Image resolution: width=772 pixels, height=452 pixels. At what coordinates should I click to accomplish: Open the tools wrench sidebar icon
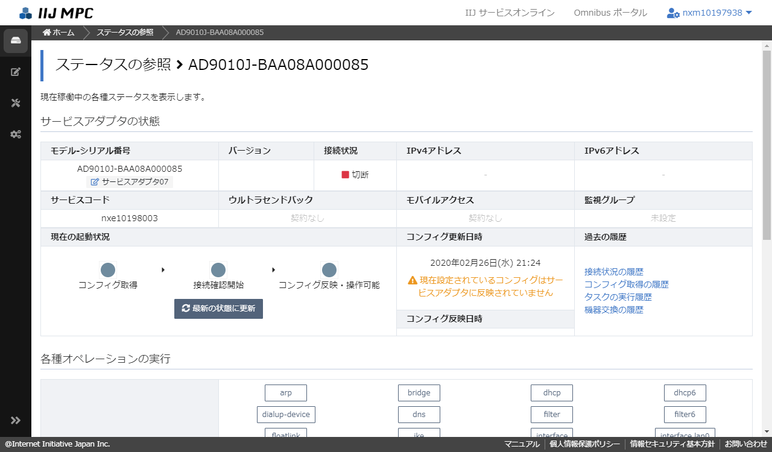point(16,103)
